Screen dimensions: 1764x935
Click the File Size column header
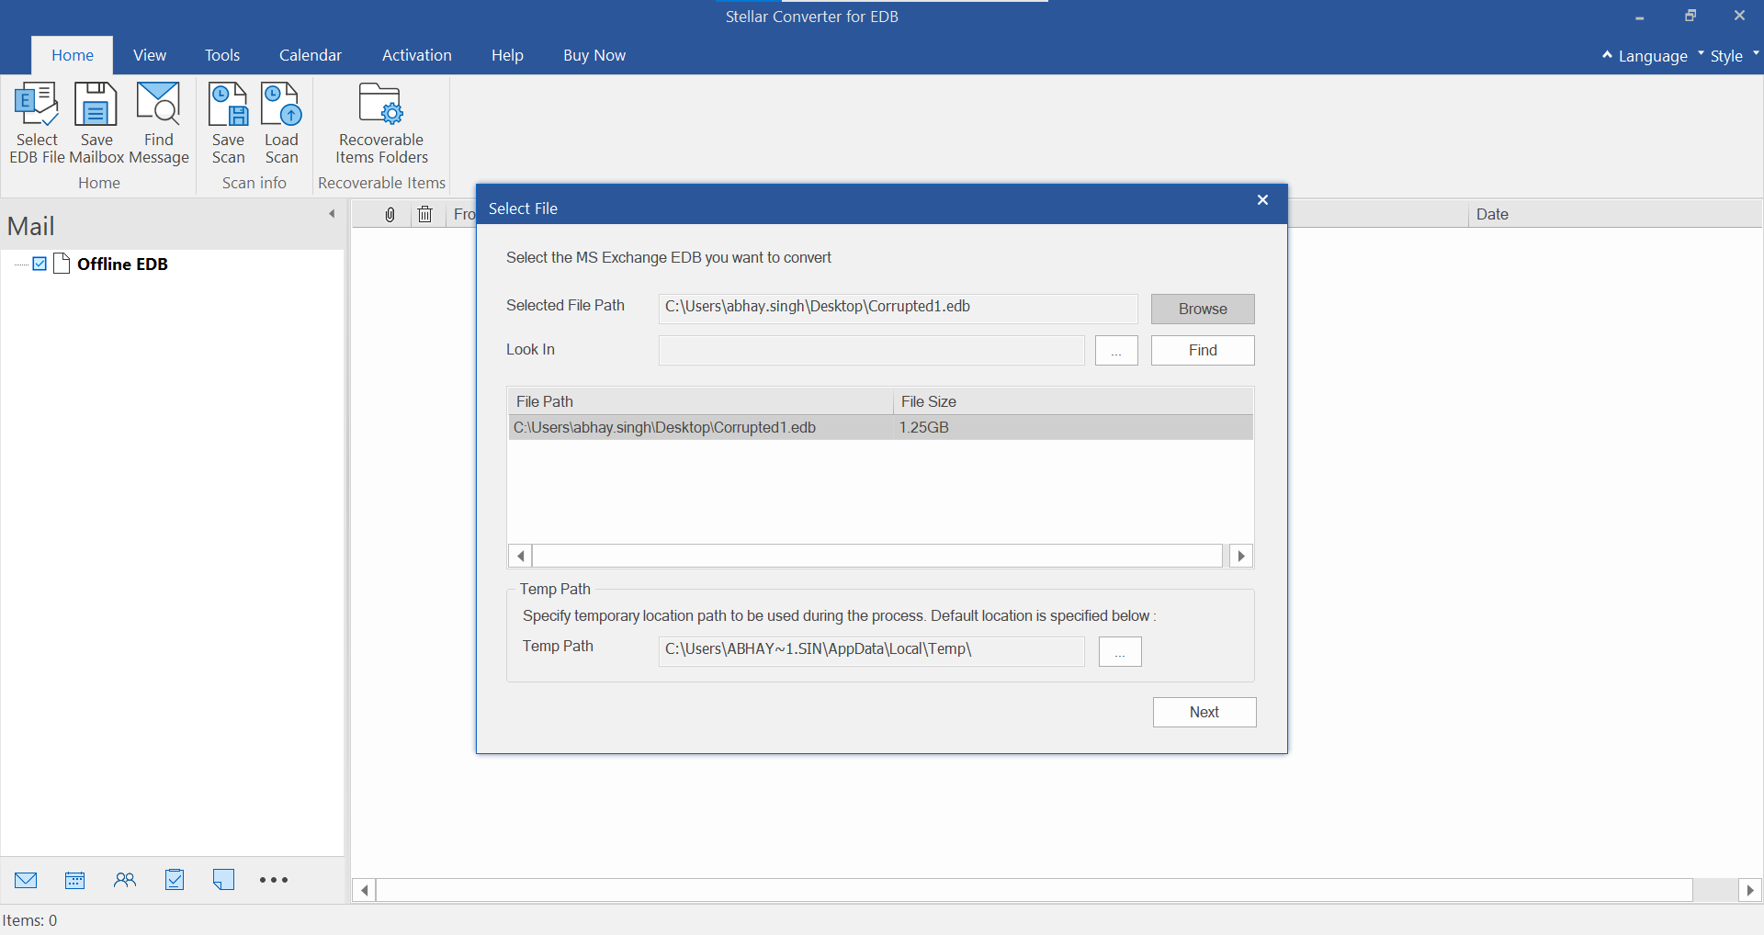pyautogui.click(x=1073, y=401)
